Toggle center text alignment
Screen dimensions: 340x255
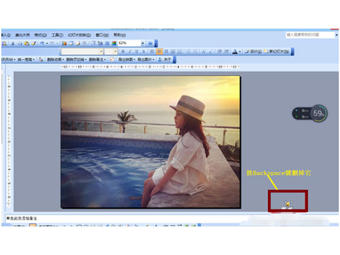[x=159, y=52]
